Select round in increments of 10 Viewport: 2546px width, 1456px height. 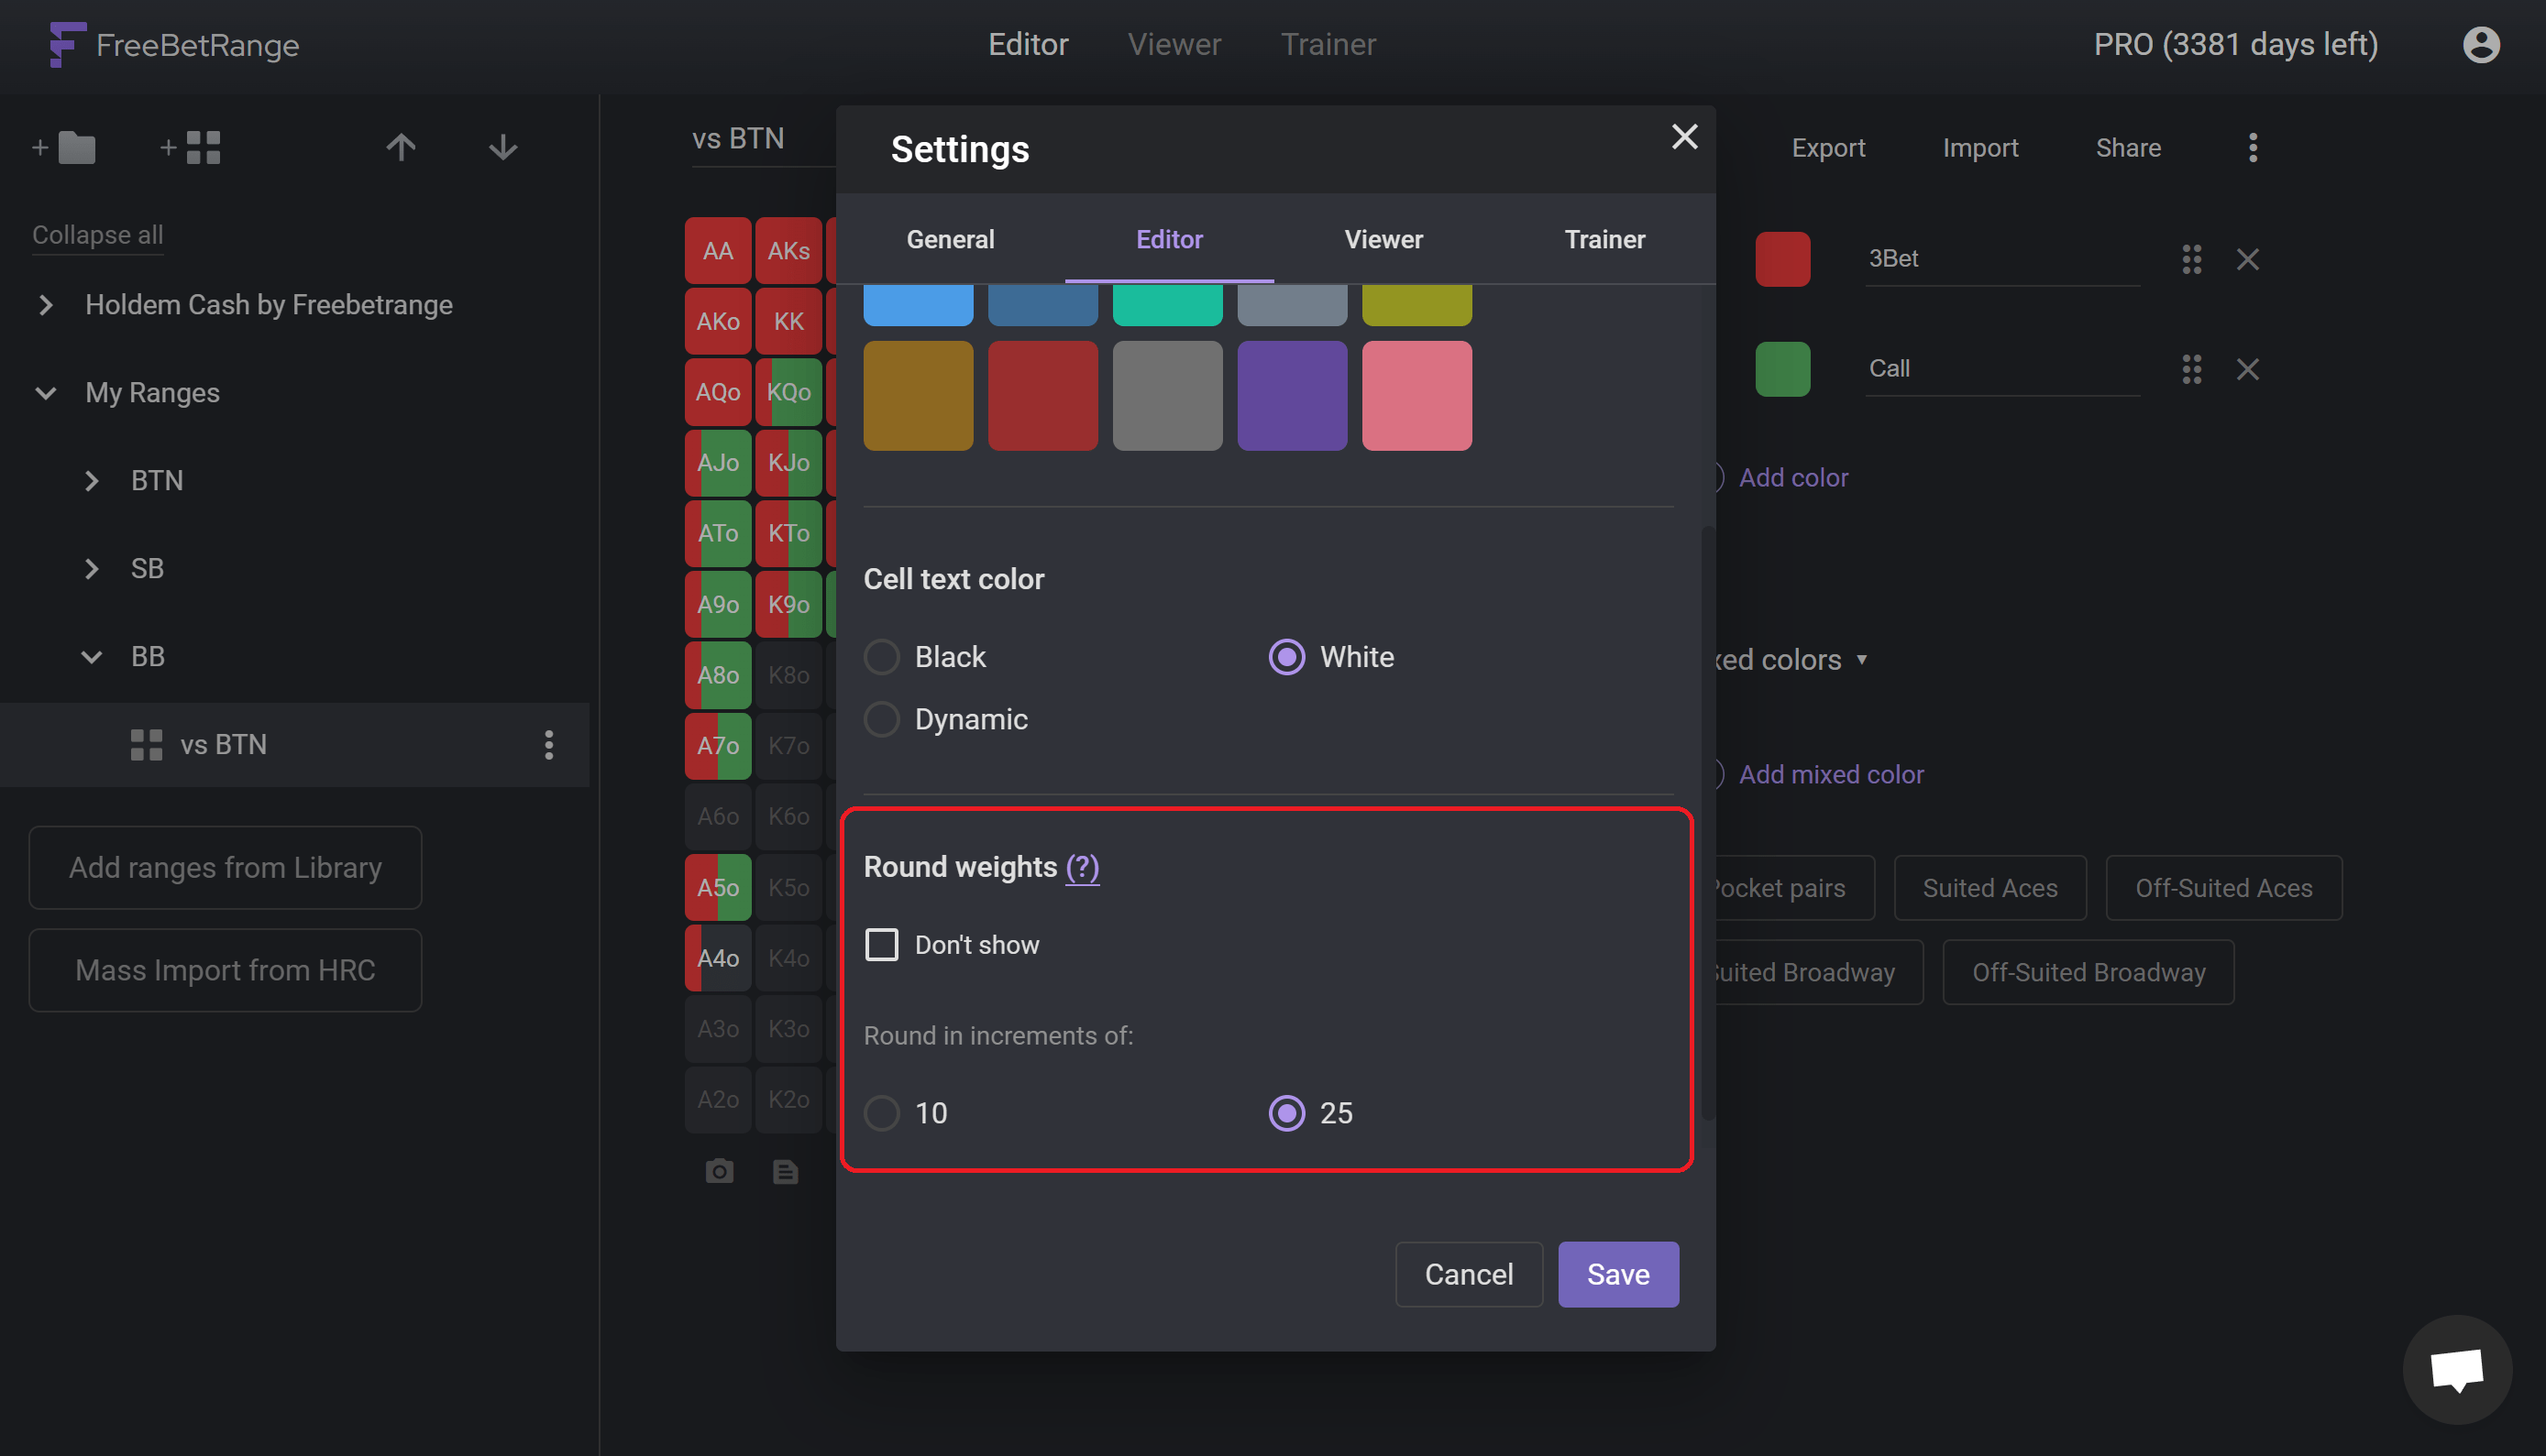pyautogui.click(x=883, y=1113)
